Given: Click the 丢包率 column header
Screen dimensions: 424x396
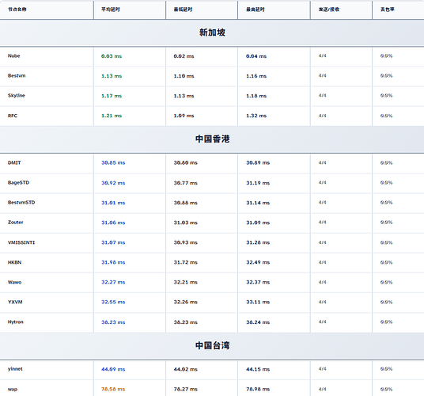Looking at the screenshot, I should [x=388, y=10].
